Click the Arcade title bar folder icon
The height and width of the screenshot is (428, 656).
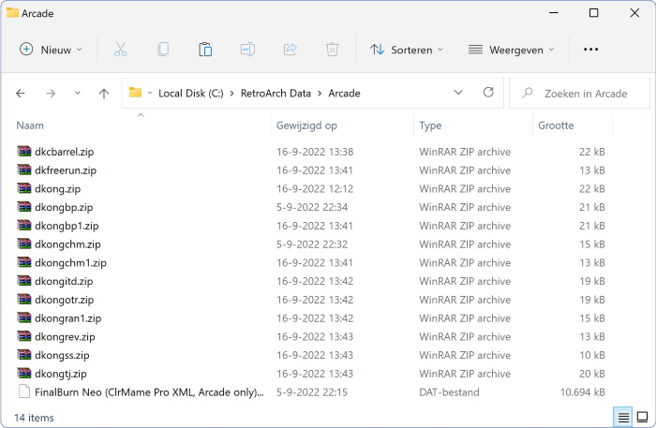[x=12, y=12]
